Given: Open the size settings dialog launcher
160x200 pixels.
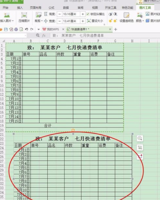Looking at the screenshot, I should pyautogui.click(x=104, y=25).
